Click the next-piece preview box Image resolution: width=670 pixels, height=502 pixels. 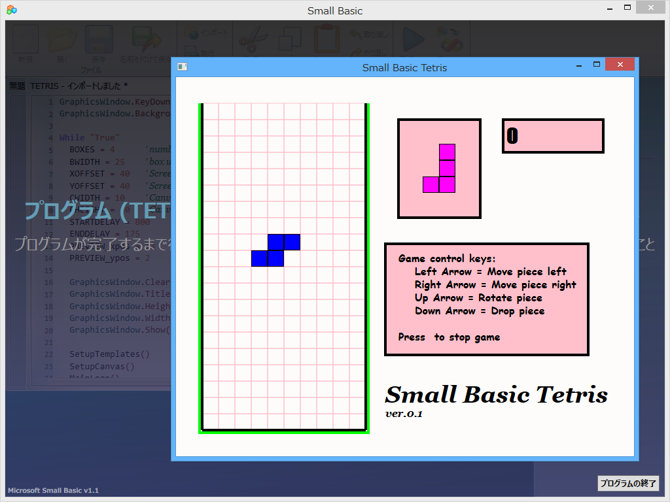(439, 169)
